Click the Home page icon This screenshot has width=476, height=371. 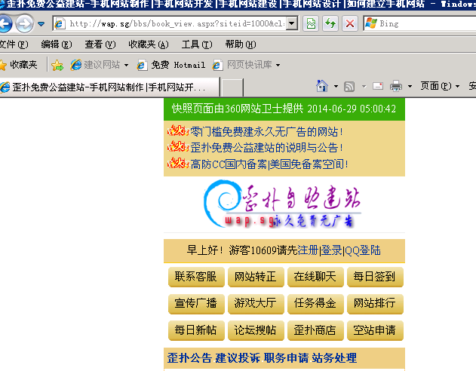(x=322, y=86)
